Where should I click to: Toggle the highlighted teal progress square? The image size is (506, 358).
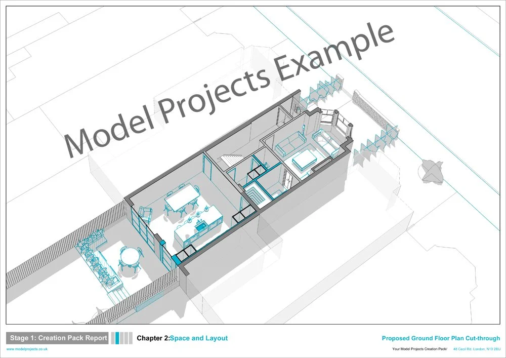click(x=117, y=339)
